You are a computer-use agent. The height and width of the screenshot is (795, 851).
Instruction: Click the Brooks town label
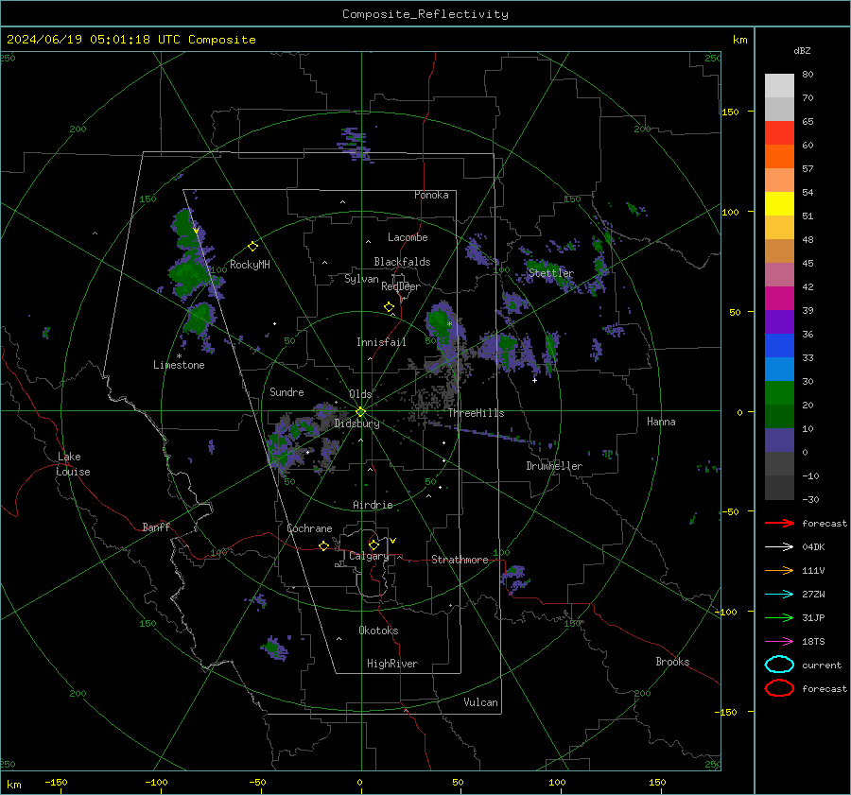(x=672, y=662)
